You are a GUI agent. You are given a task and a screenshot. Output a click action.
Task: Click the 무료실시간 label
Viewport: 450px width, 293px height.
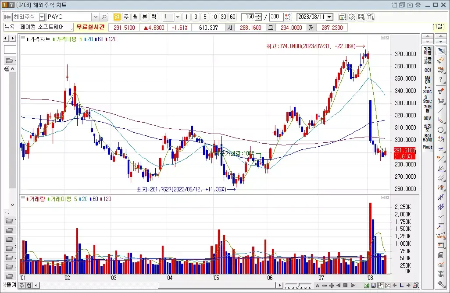click(91, 27)
